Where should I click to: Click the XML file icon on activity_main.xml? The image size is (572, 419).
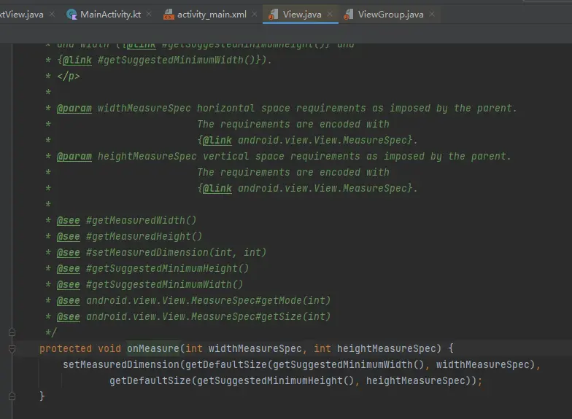point(169,15)
